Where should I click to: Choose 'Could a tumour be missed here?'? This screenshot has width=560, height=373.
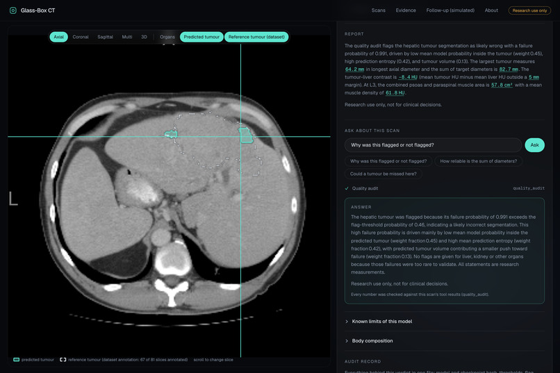(x=384, y=174)
